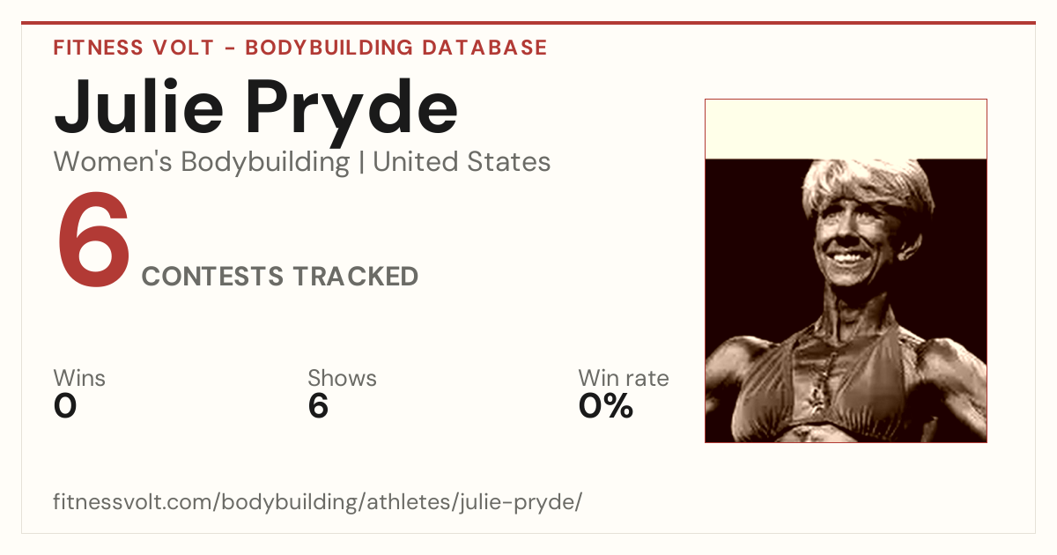Screen dimensions: 1057x555
Task: Select the "Women's Bodybuilding" category text
Action: tap(202, 162)
